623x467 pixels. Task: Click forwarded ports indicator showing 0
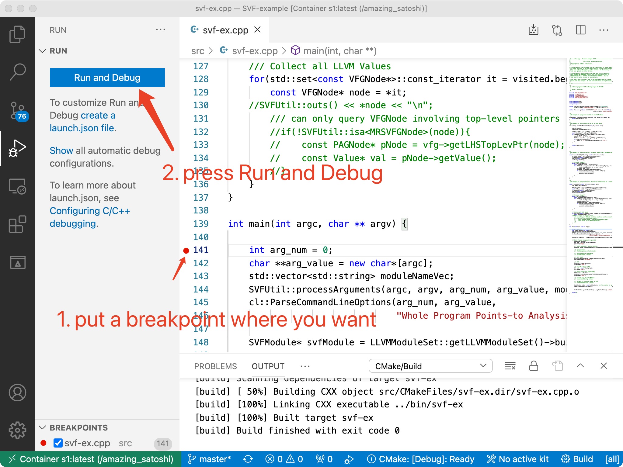click(324, 459)
